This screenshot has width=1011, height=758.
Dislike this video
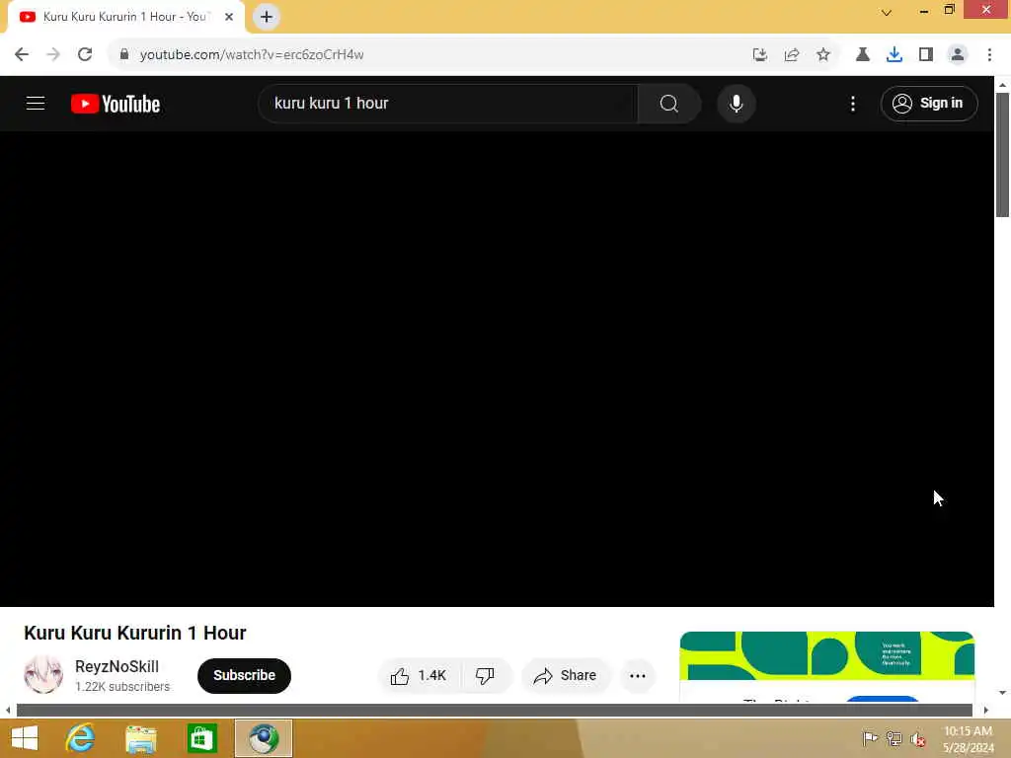tap(485, 675)
